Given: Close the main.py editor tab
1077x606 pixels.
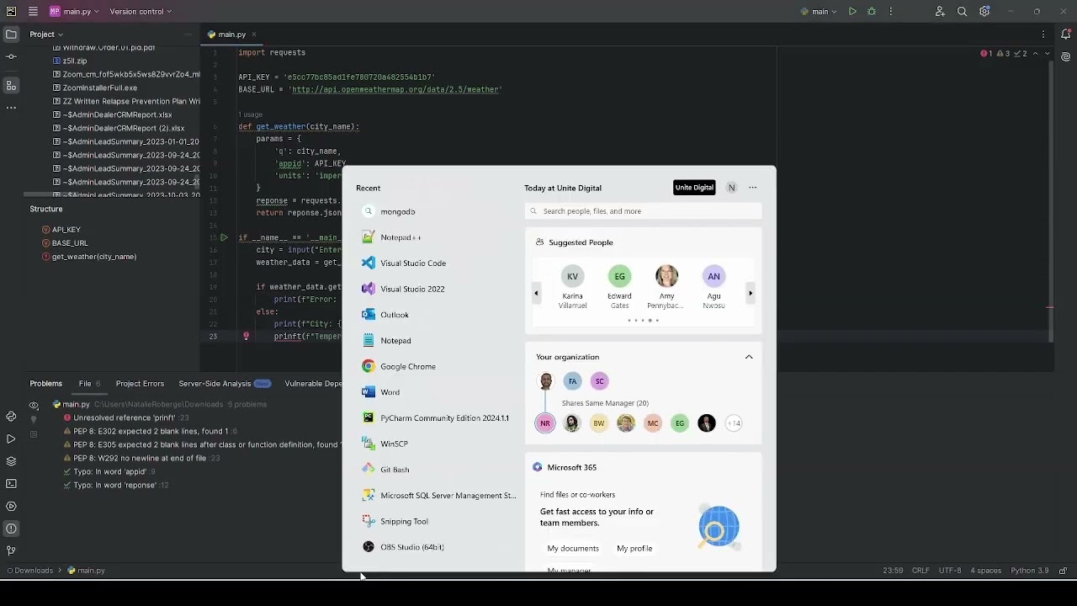Looking at the screenshot, I should click(x=253, y=35).
